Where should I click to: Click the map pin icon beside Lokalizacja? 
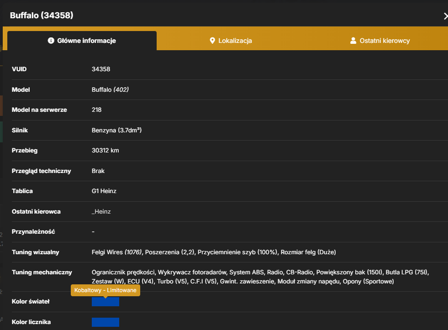[212, 41]
